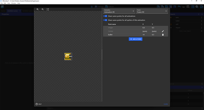Toggle Share same points for all animations
Viewport: 204px width, 110px height.
click(105, 16)
